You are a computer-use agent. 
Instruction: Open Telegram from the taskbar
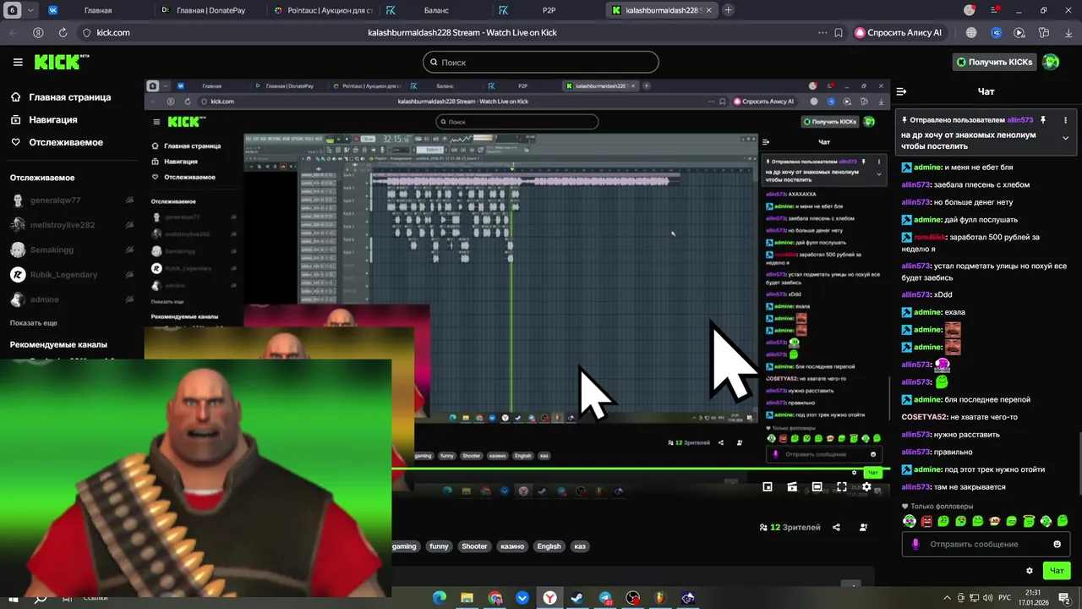click(605, 598)
